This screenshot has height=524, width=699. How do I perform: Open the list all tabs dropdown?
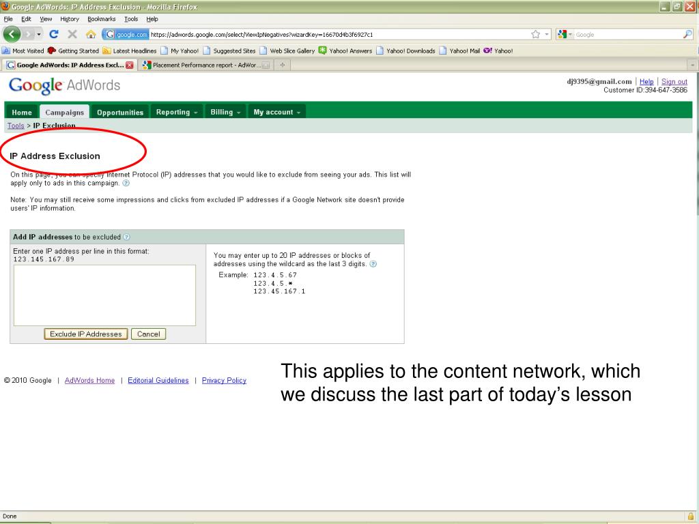click(x=692, y=65)
